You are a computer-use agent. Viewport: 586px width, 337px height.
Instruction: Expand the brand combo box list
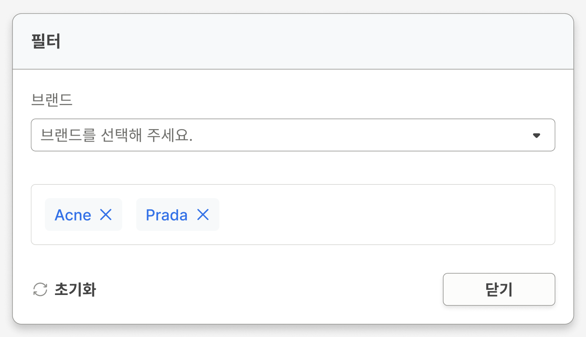tap(536, 136)
